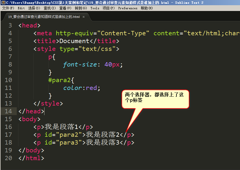Click the content attribute on line 4
This screenshot has height=170, width=240.
(167, 33)
